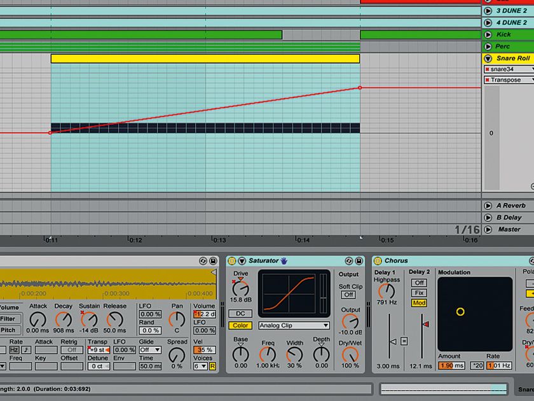Set Chorus Delay 2 to Off

click(x=419, y=283)
